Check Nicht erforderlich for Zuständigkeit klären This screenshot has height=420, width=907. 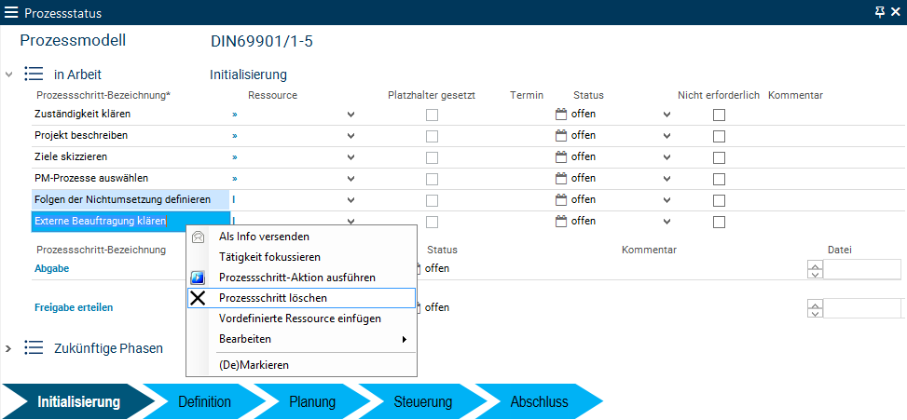[x=719, y=115]
